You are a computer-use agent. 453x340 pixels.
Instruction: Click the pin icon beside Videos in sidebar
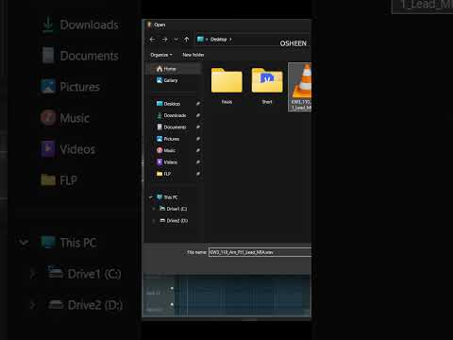(x=198, y=162)
